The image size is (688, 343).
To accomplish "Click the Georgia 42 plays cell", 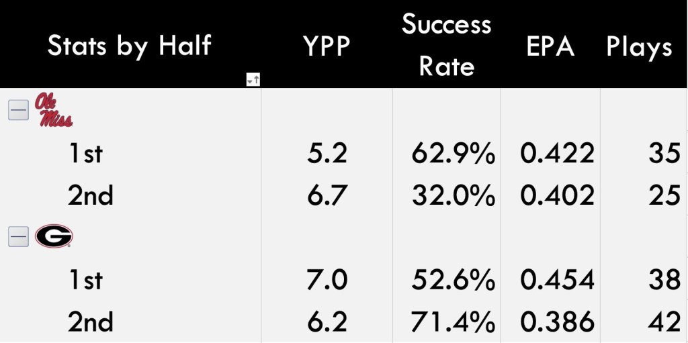I will 665,322.
